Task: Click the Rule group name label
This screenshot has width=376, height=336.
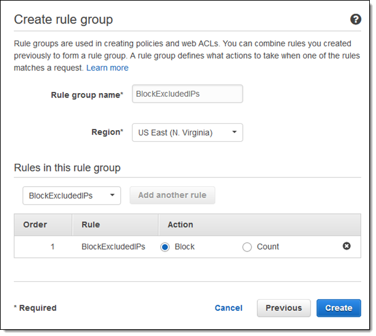Action: click(x=87, y=95)
